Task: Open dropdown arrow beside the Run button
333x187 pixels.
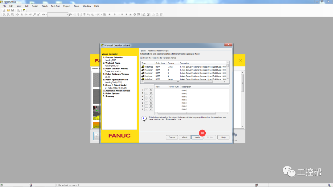Action: 119,15
